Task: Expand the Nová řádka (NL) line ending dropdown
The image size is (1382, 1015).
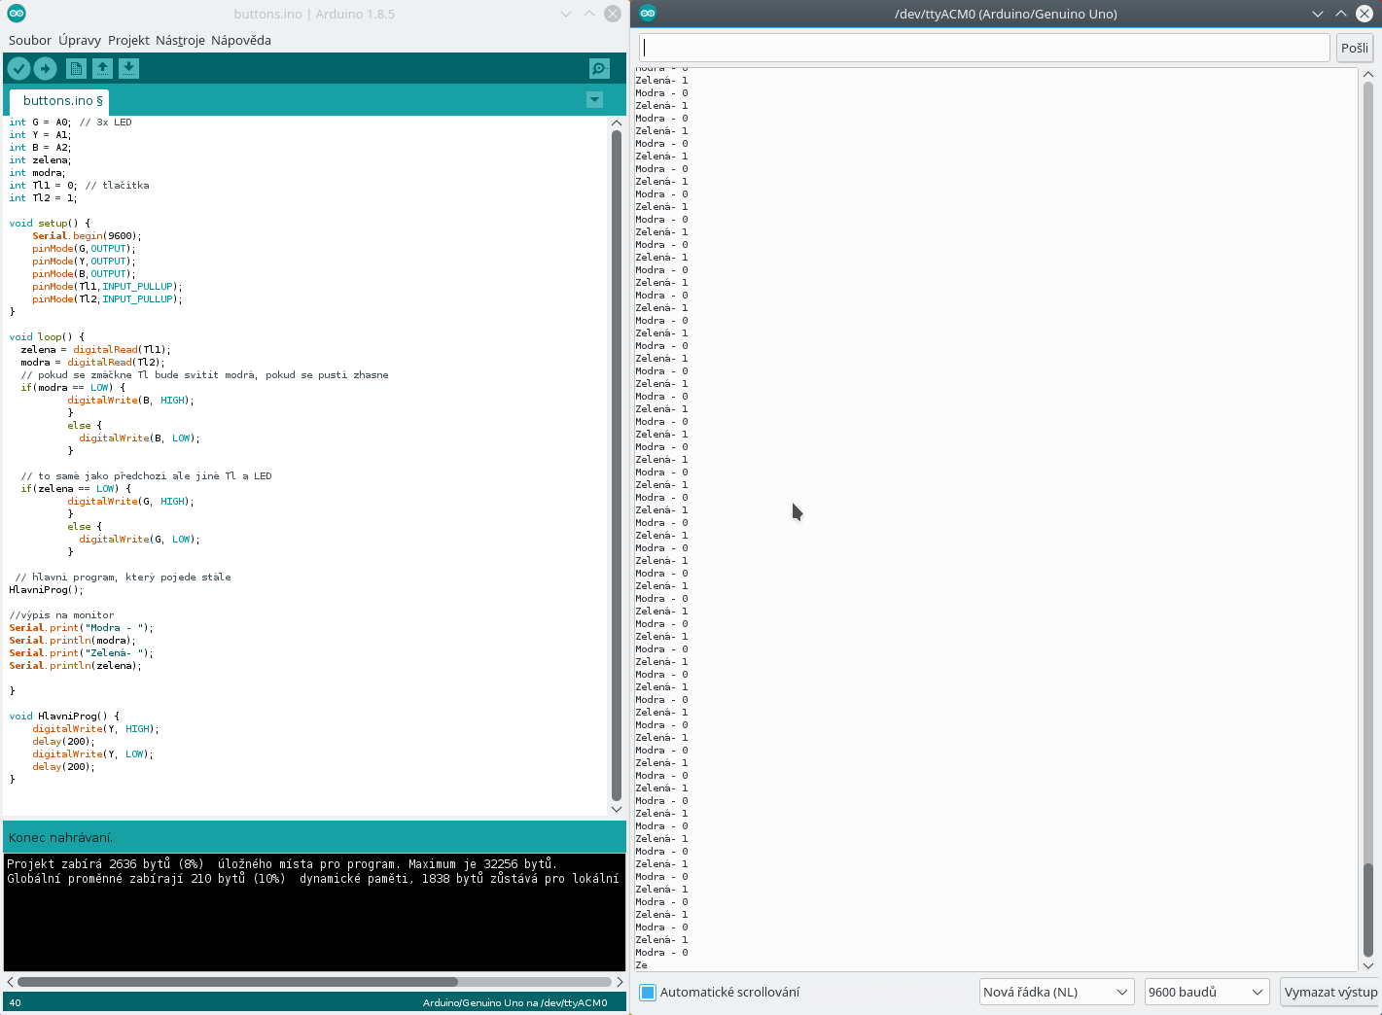Action: coord(1056,992)
